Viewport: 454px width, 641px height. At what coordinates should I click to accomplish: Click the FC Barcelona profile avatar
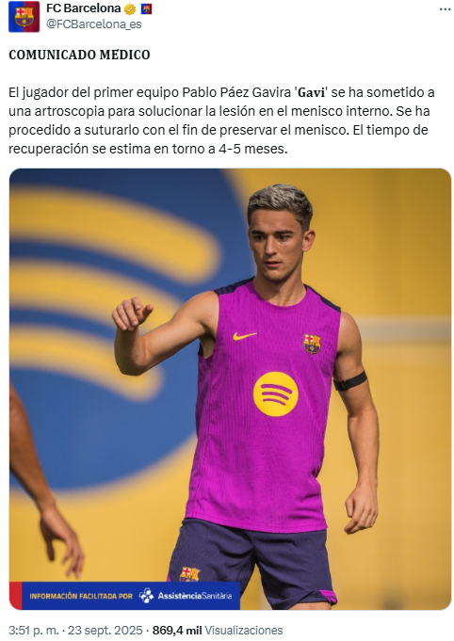pyautogui.click(x=24, y=17)
